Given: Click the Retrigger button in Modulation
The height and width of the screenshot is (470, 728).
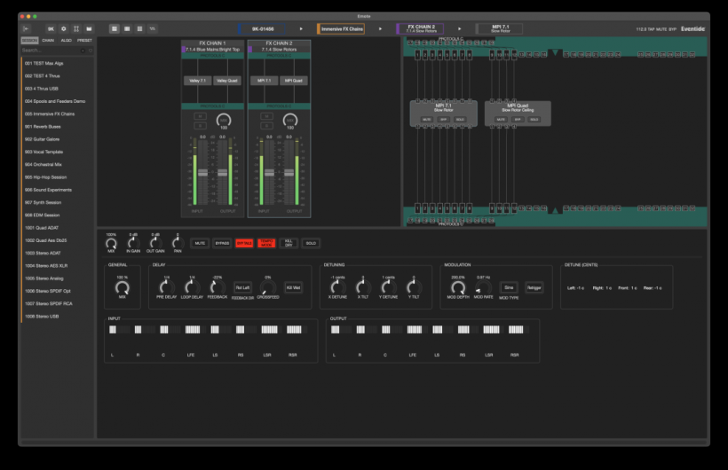Looking at the screenshot, I should [534, 287].
